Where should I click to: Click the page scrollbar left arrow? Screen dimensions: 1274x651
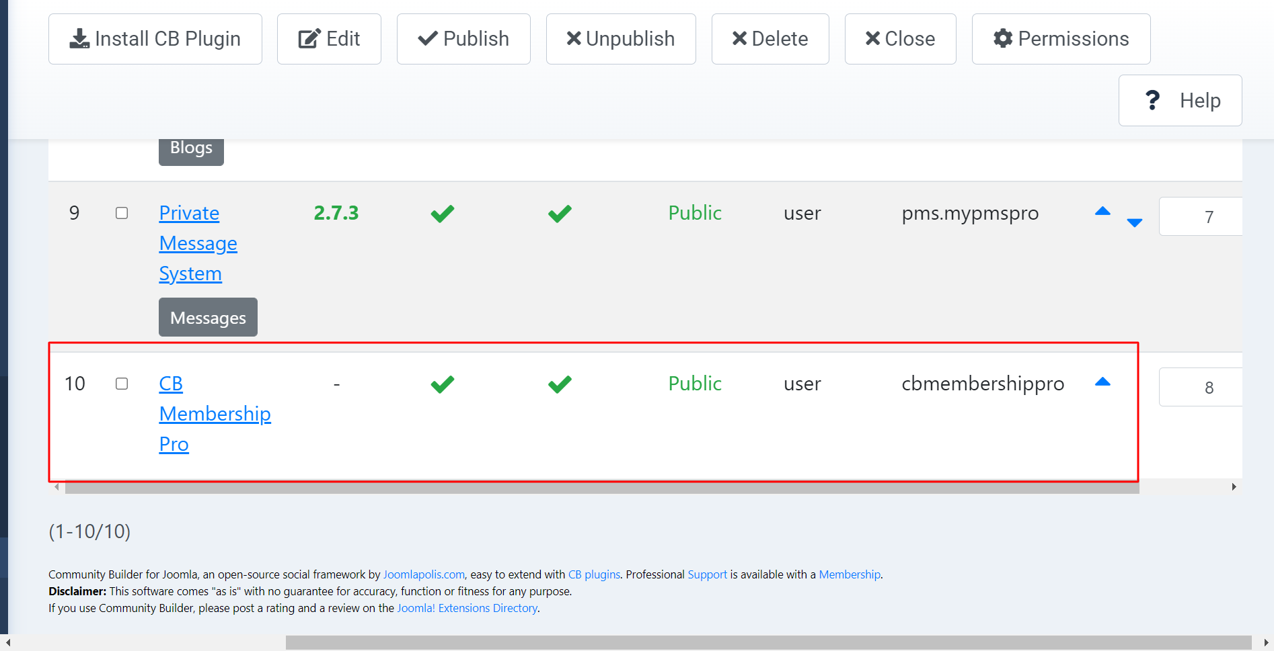(x=8, y=643)
